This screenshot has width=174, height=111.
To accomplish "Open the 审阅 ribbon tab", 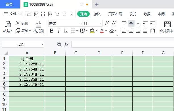I will (x=161, y=14).
